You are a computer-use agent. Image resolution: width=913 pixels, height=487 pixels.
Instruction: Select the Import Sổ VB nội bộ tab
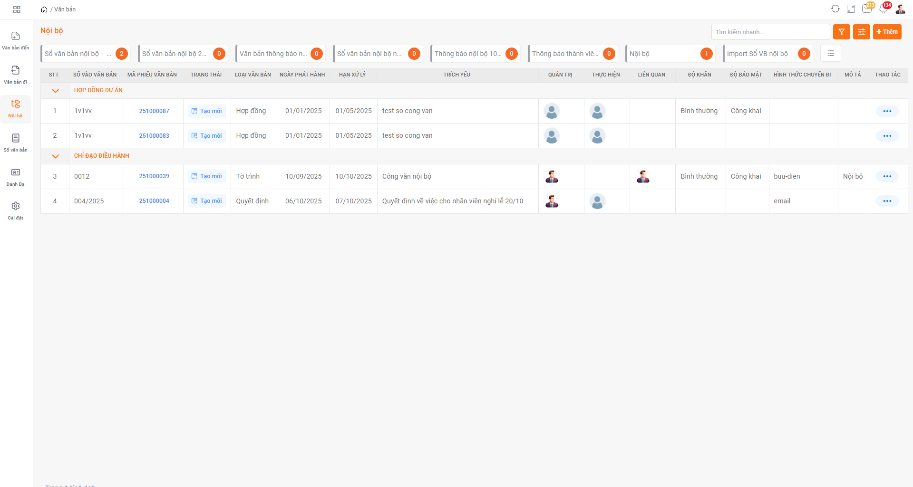point(758,54)
